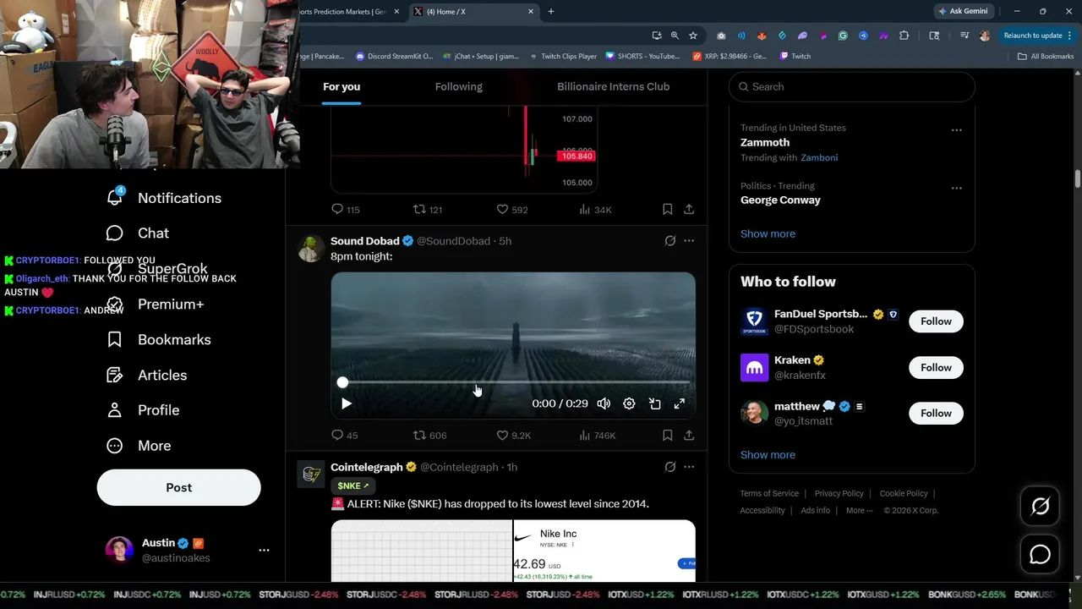Image resolution: width=1082 pixels, height=609 pixels.
Task: Seek the video progress bar
Action: pos(513,382)
